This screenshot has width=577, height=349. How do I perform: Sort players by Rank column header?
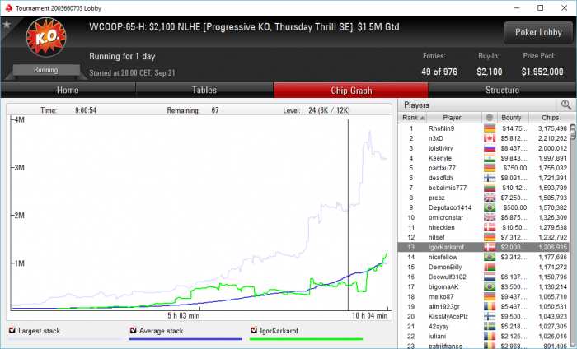click(413, 118)
